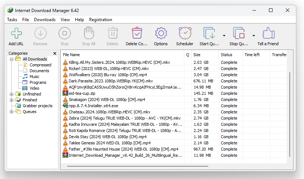The width and height of the screenshot is (304, 179).
Task: Select the Finished folder label
Action: (x=30, y=100)
